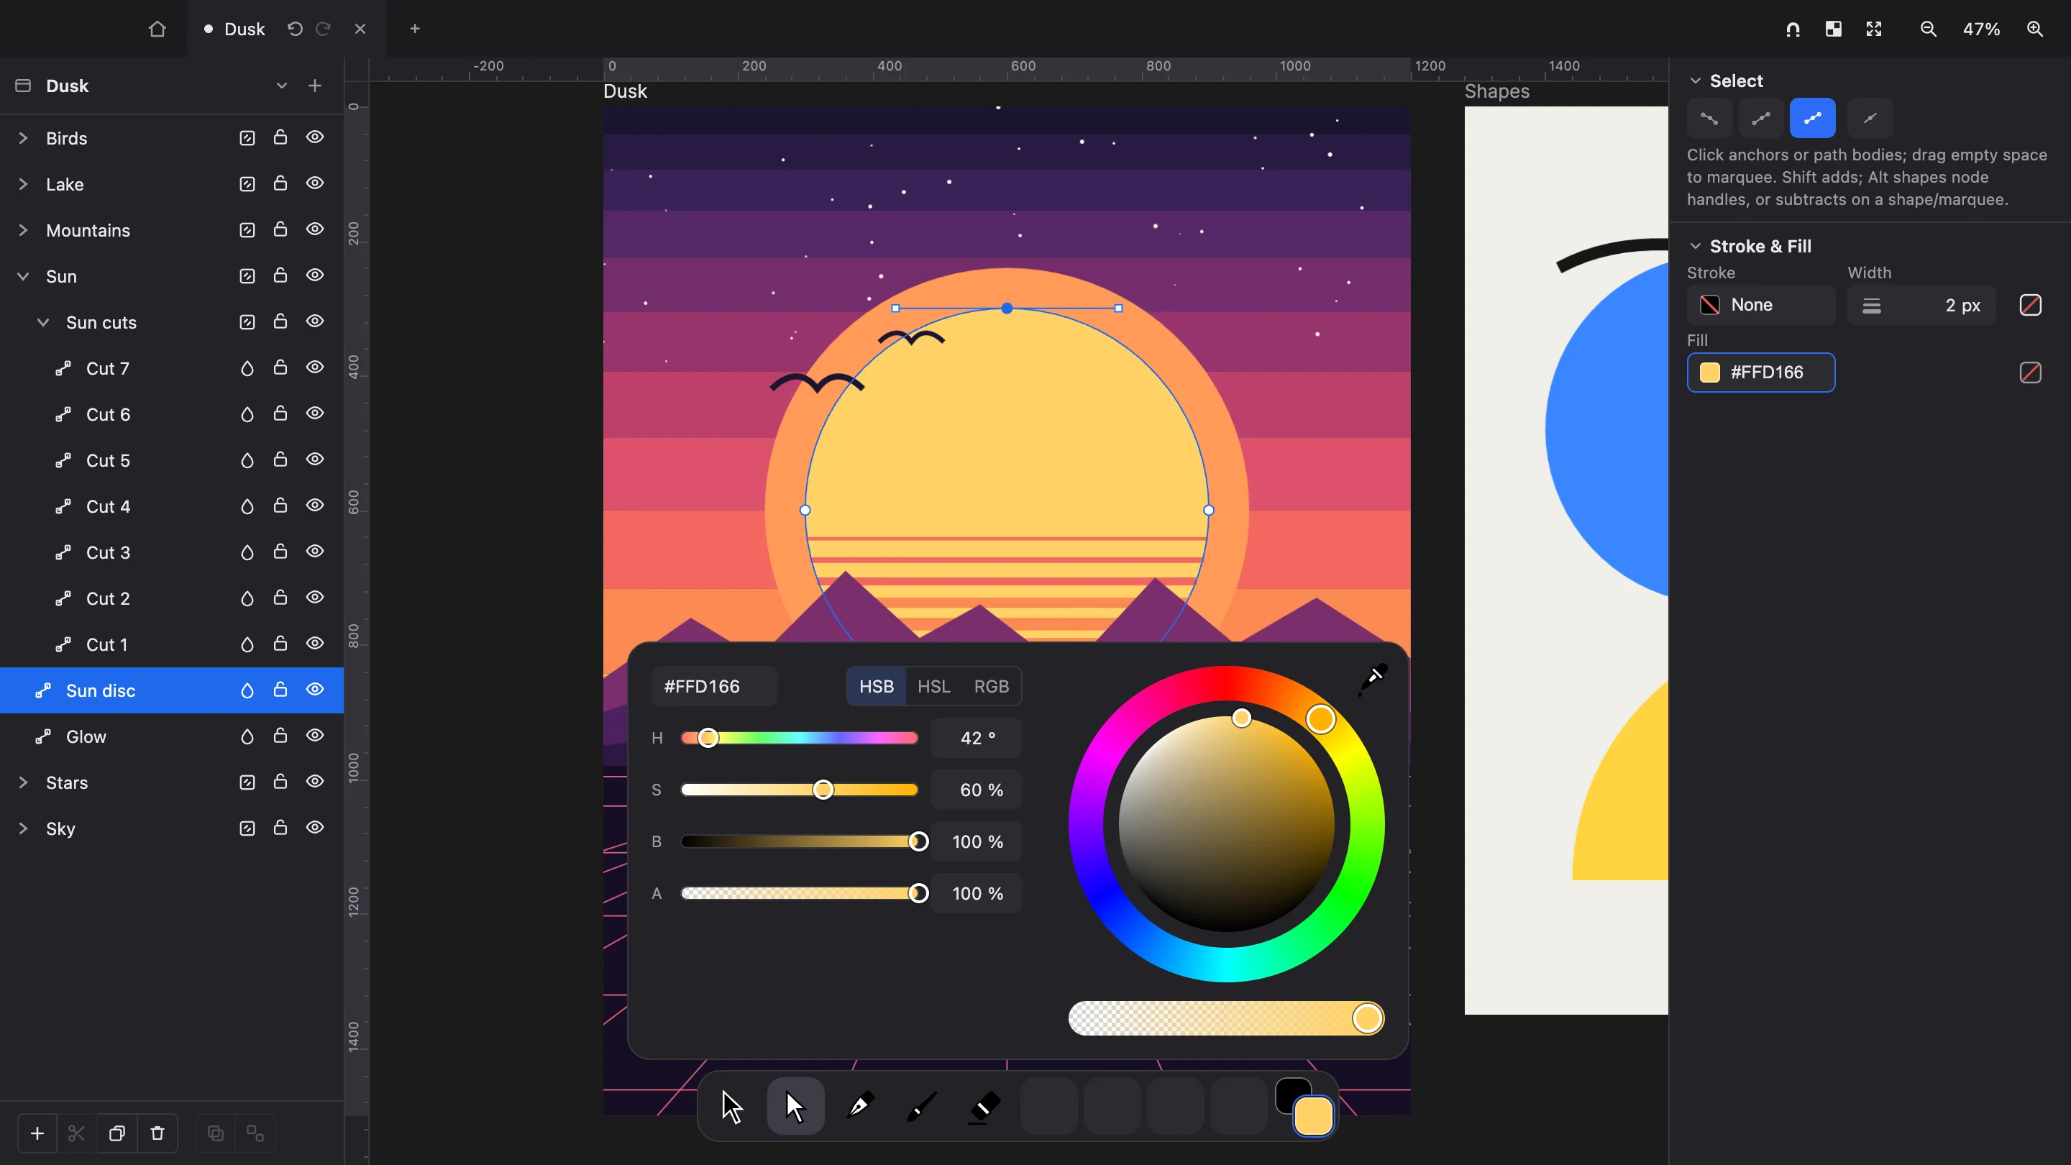This screenshot has height=1165, width=2071.
Task: Hide the Birds layer
Action: pos(315,137)
